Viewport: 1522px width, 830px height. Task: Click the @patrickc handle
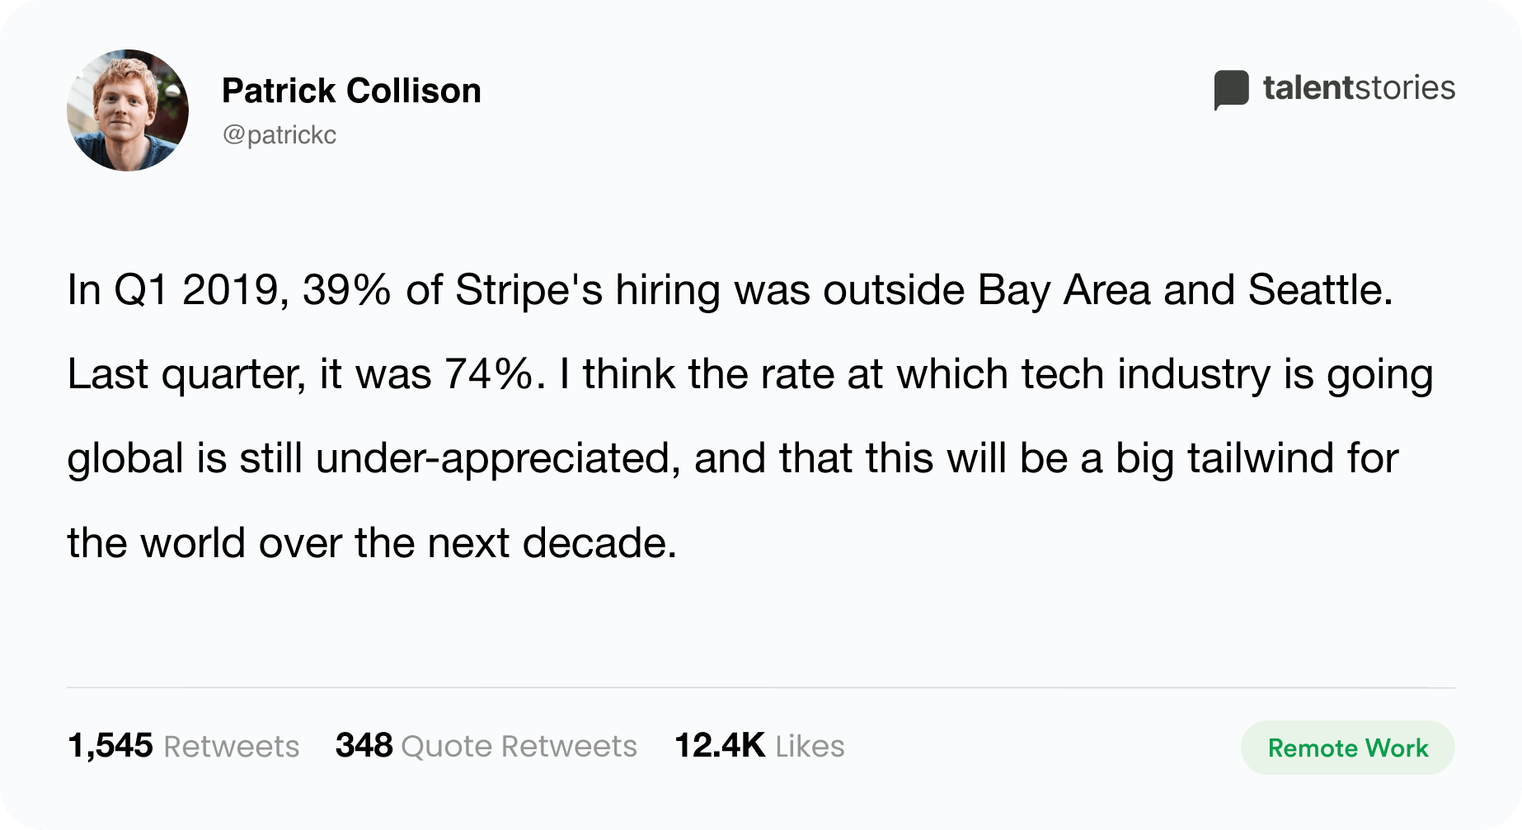[280, 134]
